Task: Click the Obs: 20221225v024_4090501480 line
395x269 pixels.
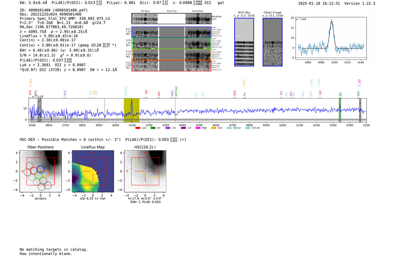Action: (x=51, y=14)
